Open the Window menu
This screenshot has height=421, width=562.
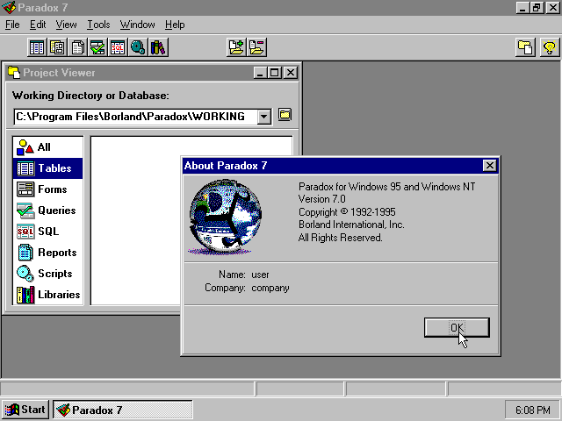point(137,25)
